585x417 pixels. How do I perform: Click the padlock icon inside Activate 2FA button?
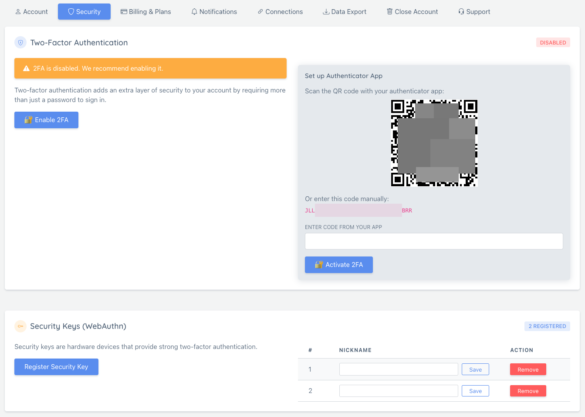click(319, 264)
